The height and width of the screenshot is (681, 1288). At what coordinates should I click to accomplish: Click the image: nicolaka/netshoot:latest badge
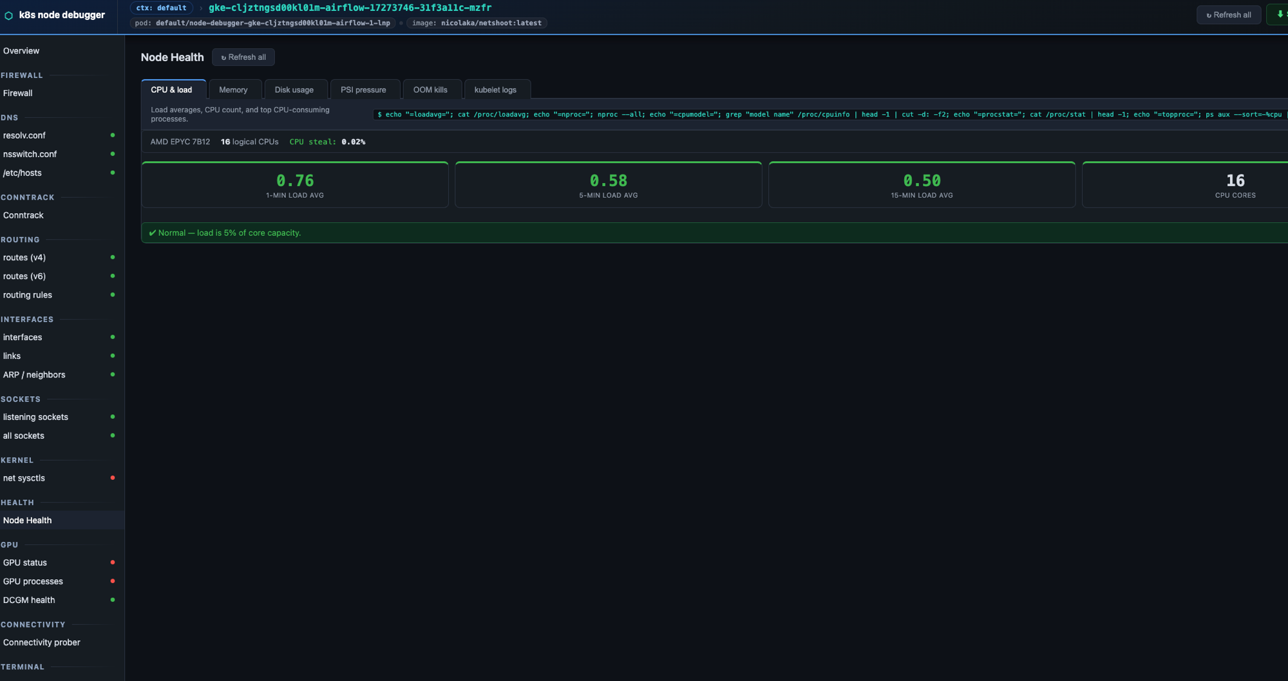point(477,23)
